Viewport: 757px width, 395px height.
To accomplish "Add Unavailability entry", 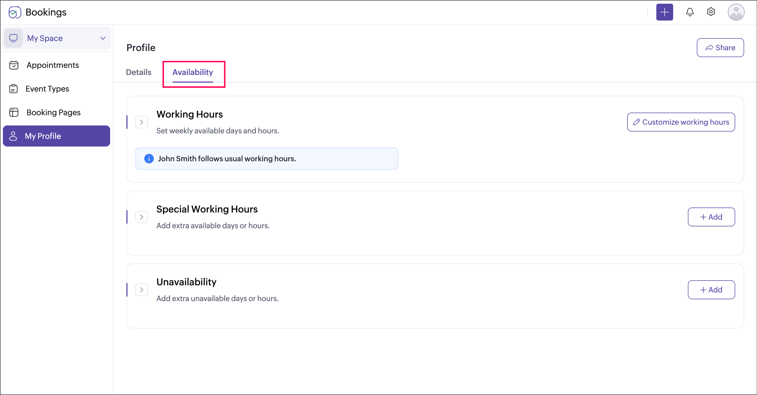I will pos(711,290).
